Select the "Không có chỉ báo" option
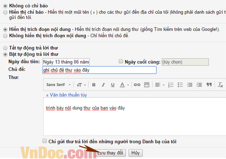This screenshot has width=226, height=159. coord(5,6)
